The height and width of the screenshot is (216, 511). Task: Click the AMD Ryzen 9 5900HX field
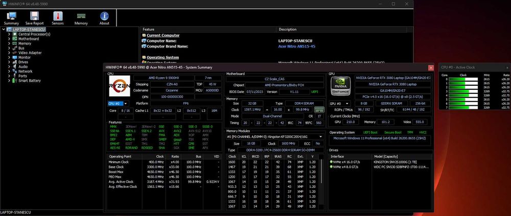pyautogui.click(x=164, y=78)
